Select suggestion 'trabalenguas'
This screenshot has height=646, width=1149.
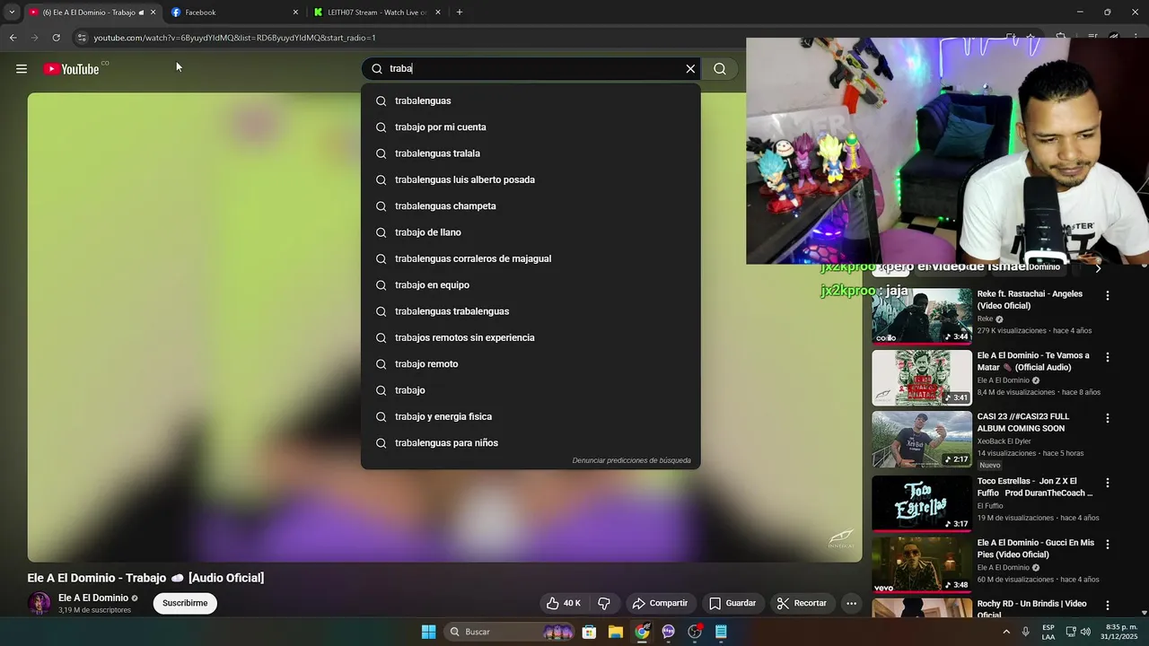click(x=531, y=100)
